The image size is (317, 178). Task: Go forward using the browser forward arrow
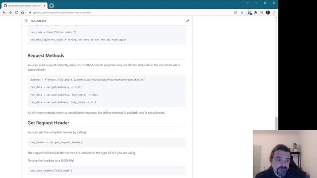10,12
